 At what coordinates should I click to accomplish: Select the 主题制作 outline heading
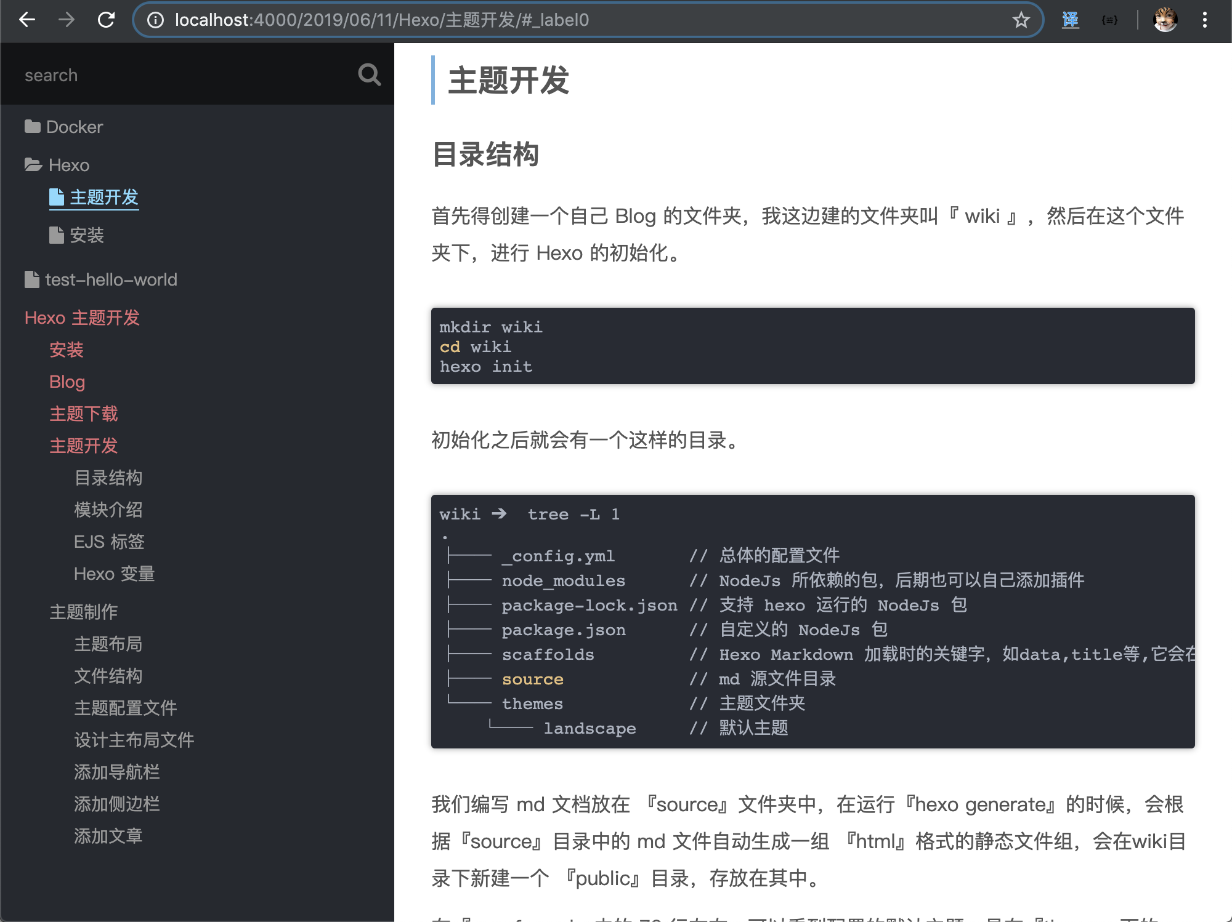(x=84, y=612)
